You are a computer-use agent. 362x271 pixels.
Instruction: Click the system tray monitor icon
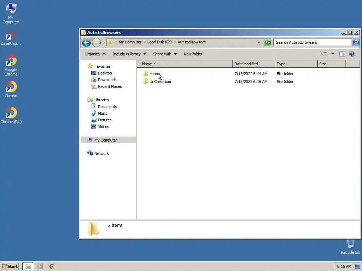click(358, 266)
